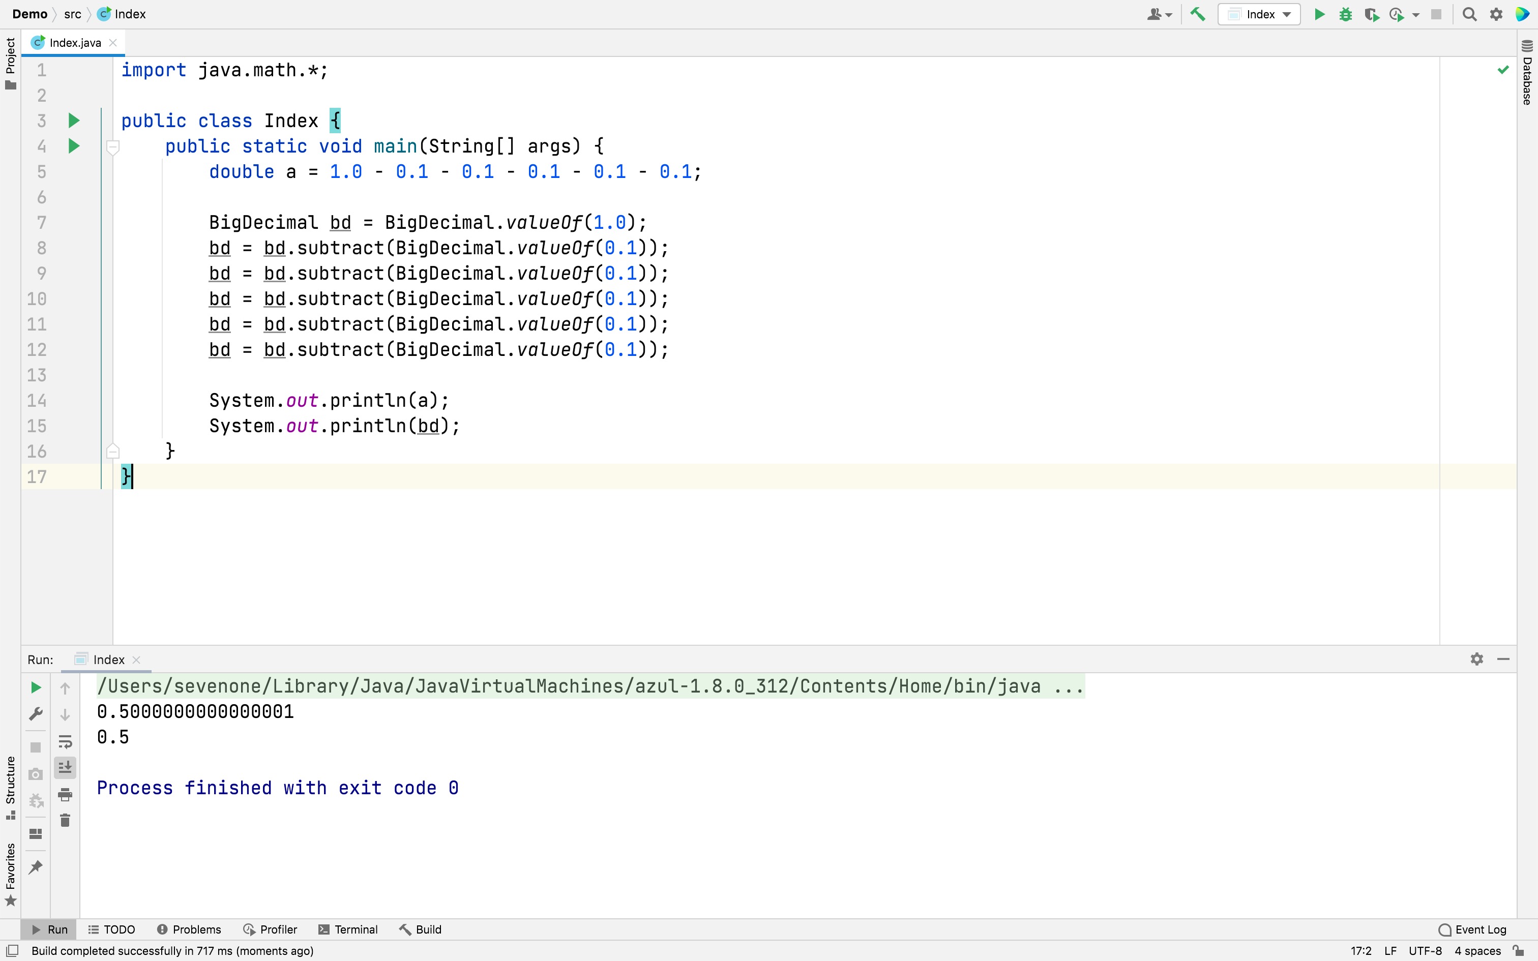Click the Debug bug icon in toolbar
Image resolution: width=1538 pixels, height=961 pixels.
pos(1345,14)
